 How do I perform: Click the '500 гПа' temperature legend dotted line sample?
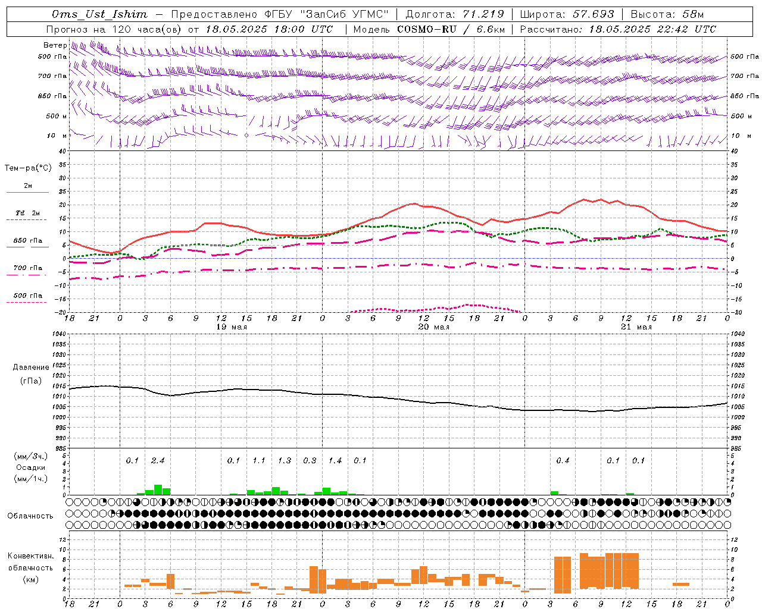pos(26,303)
